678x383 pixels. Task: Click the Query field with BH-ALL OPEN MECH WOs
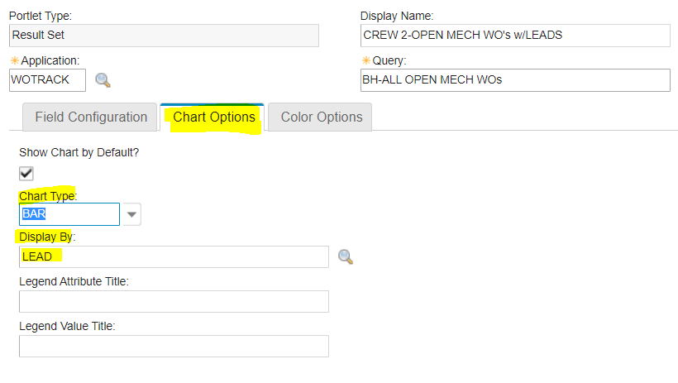click(515, 80)
